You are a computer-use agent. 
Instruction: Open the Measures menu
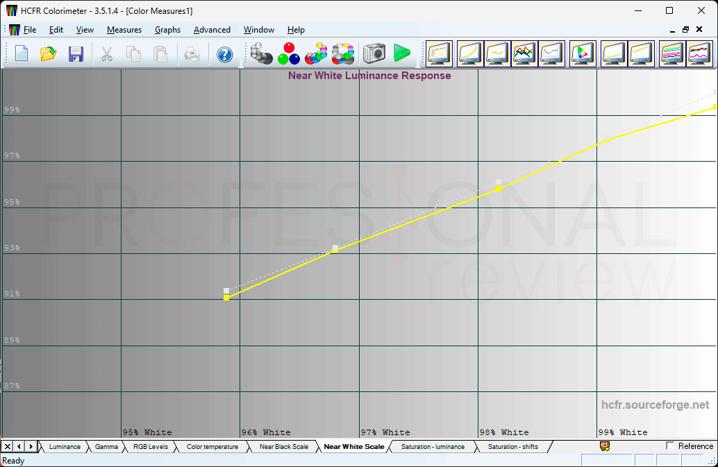point(124,30)
